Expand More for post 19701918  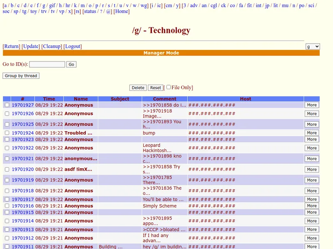(311, 191)
